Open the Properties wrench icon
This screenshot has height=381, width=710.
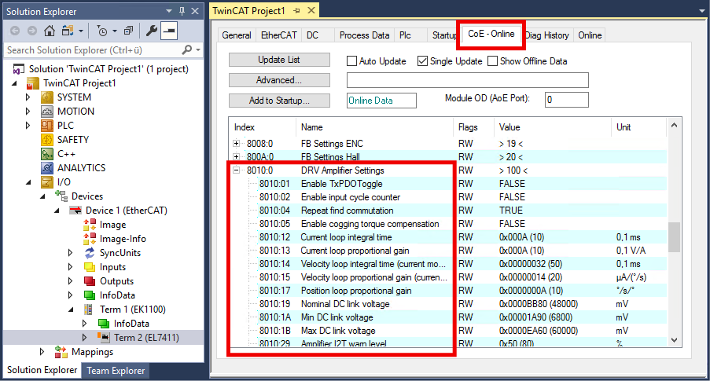tap(151, 31)
